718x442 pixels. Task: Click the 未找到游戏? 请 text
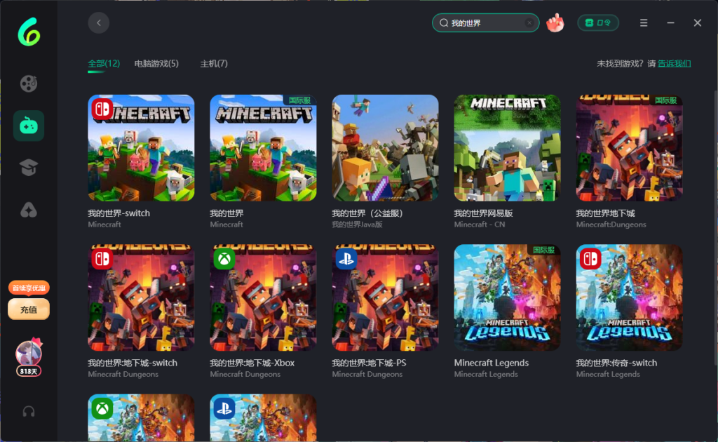point(626,64)
